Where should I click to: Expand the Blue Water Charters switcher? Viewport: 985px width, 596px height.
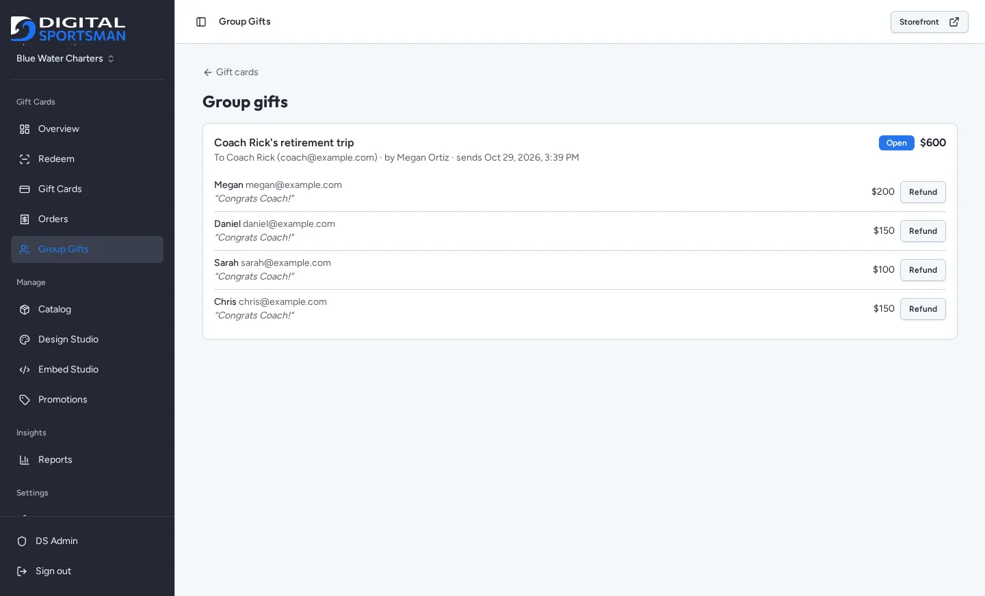[66, 59]
